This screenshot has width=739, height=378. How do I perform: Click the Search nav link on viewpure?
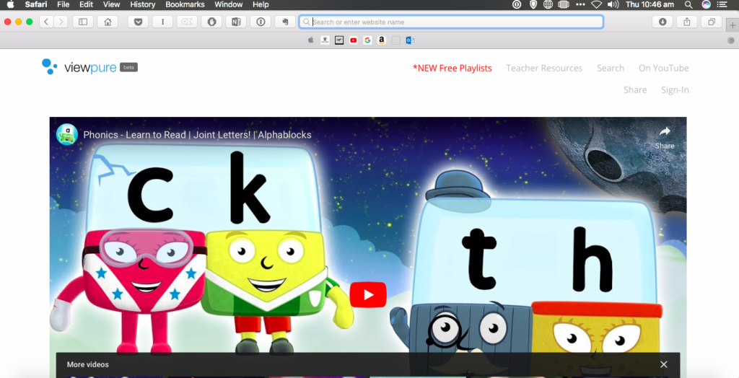pyautogui.click(x=611, y=69)
